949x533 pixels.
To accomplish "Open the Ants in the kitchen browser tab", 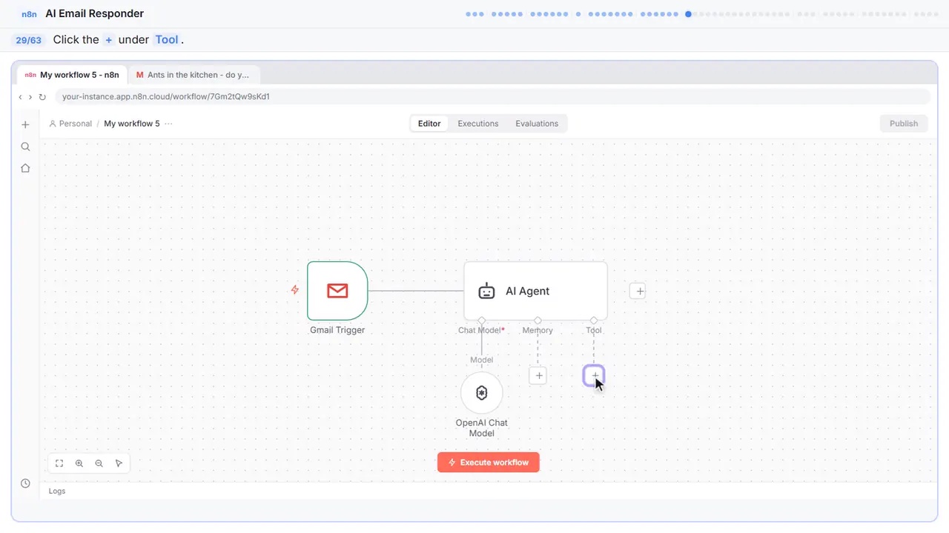I will click(194, 75).
